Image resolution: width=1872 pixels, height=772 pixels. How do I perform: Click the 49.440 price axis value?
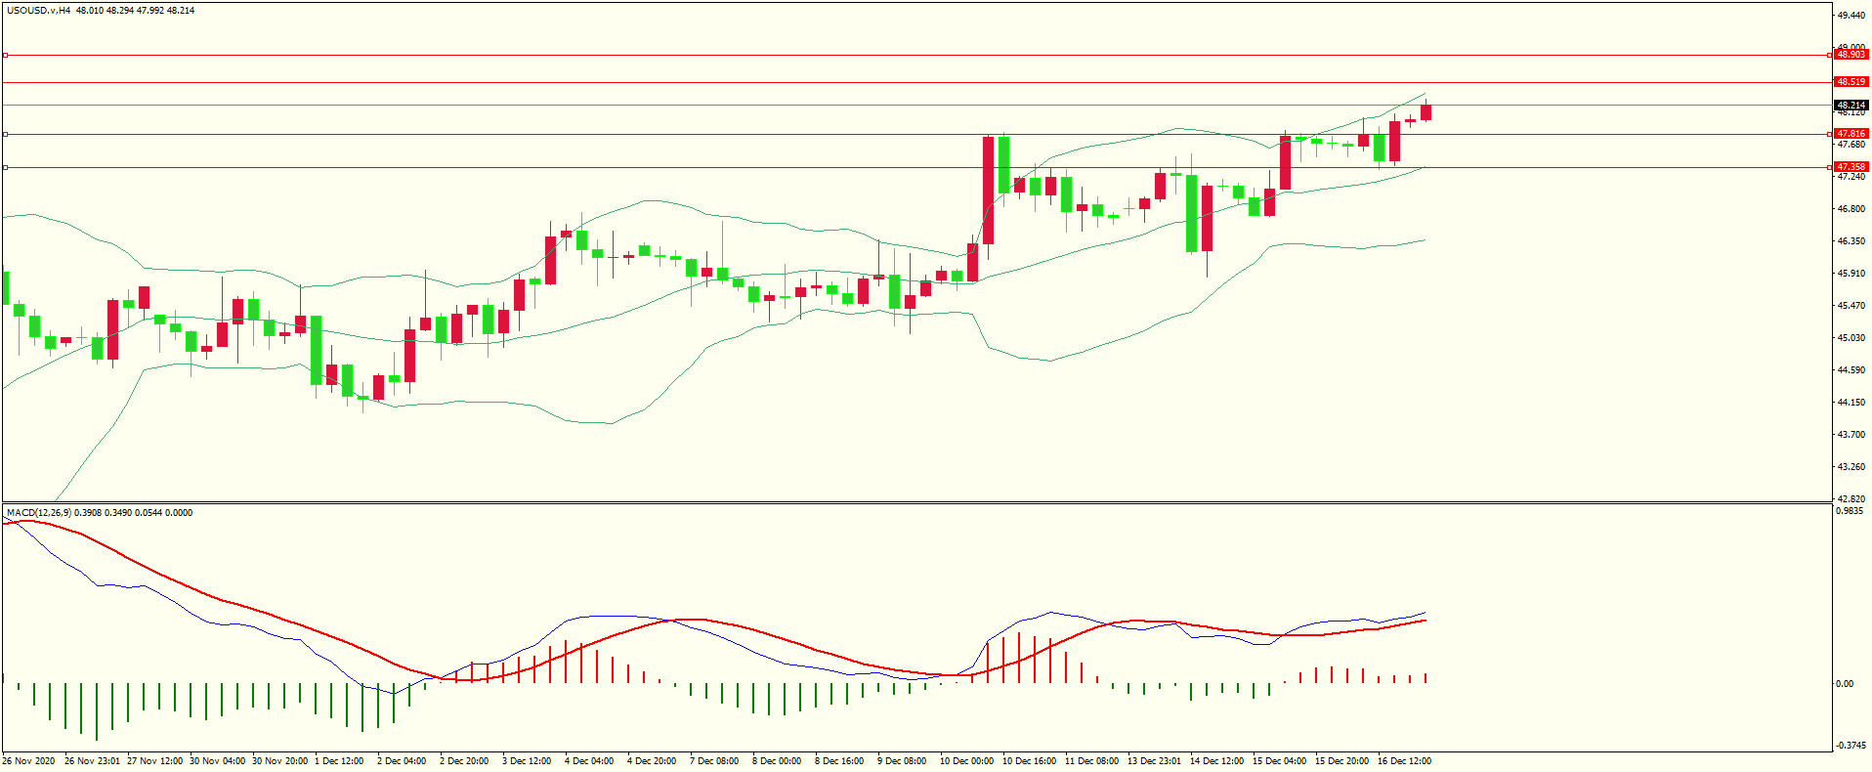point(1851,16)
